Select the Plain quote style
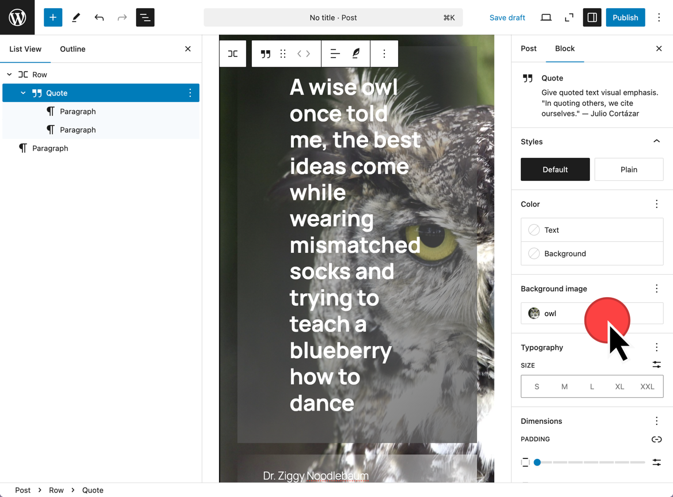The width and height of the screenshot is (673, 497). tap(629, 169)
